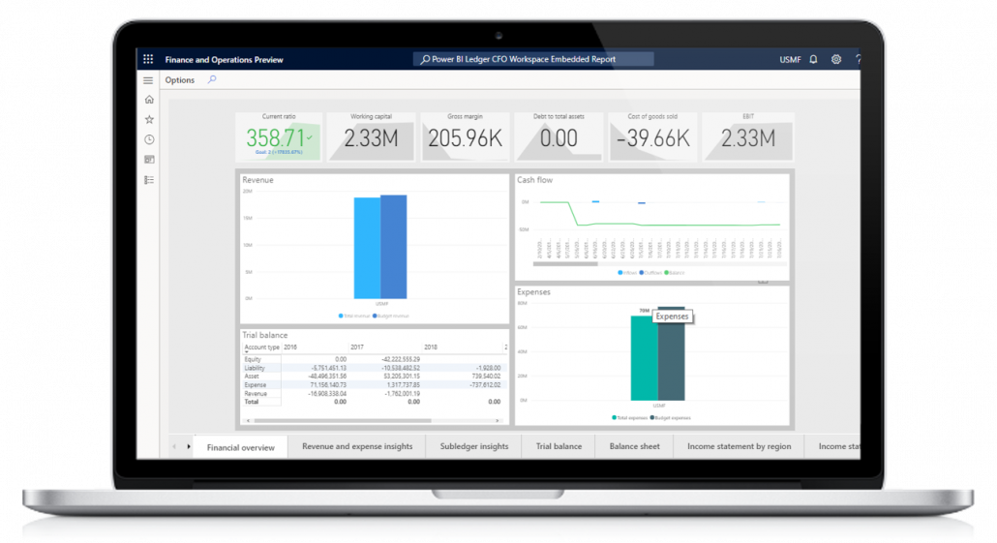Select the Equity row in Trial balance

376,359
